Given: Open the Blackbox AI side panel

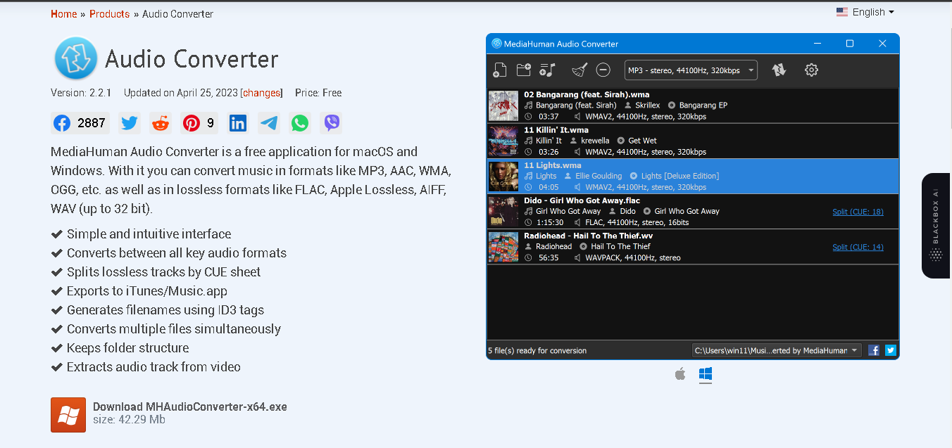Looking at the screenshot, I should click(937, 225).
